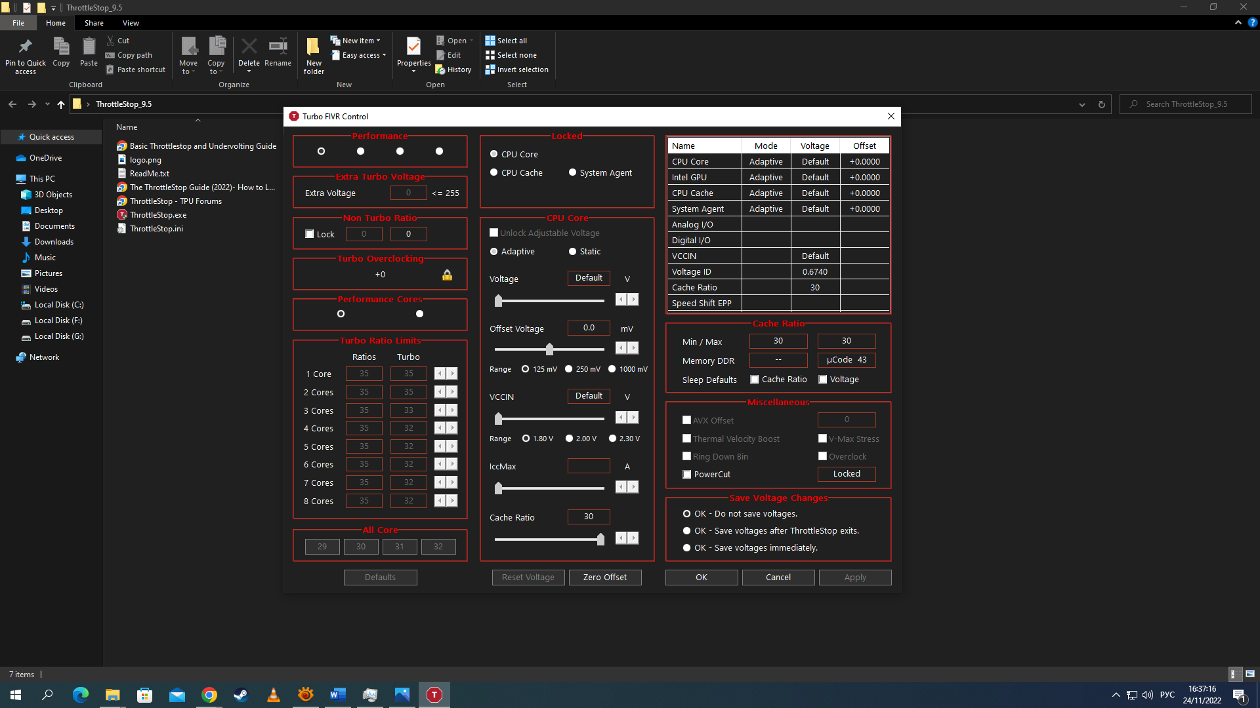Open the Explorer help question icon
Viewport: 1260px width, 708px height.
pyautogui.click(x=1252, y=22)
